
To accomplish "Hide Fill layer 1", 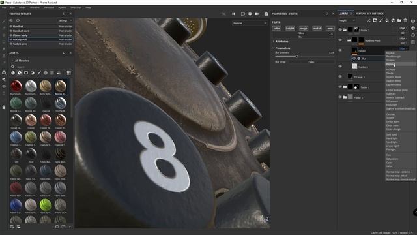I will point(340,76).
